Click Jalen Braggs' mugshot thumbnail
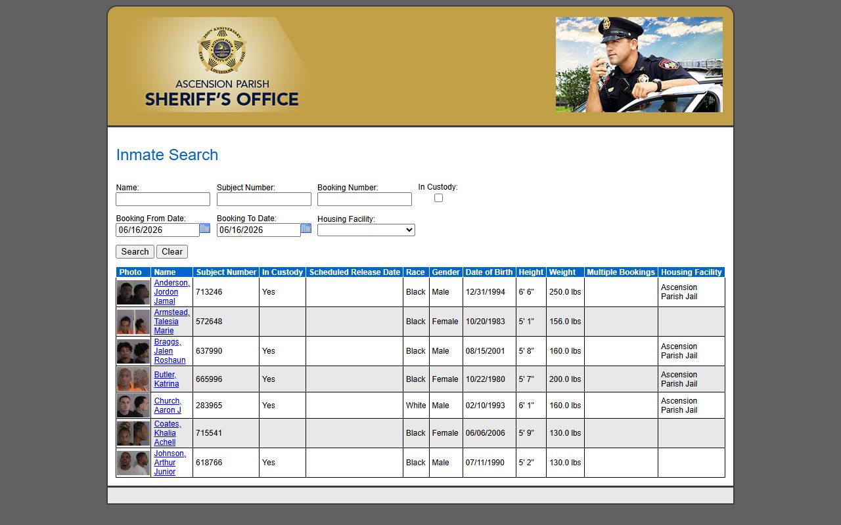 point(133,351)
